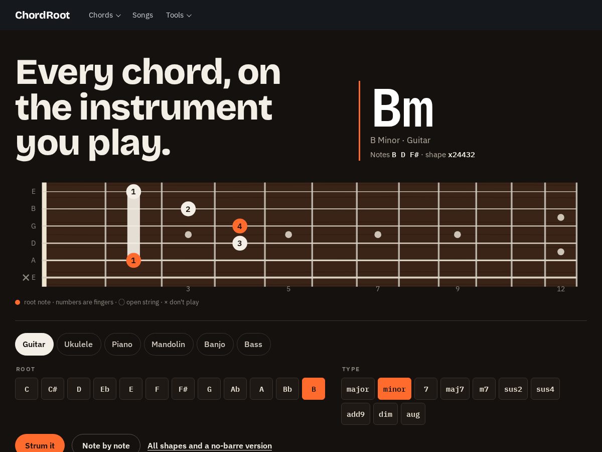
Task: Choose the minor chord type
Action: [x=394, y=389]
